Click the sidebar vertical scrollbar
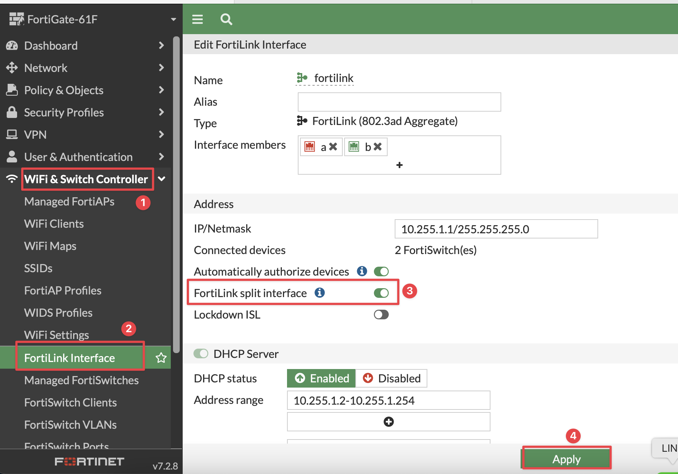This screenshot has width=678, height=474. point(176,195)
